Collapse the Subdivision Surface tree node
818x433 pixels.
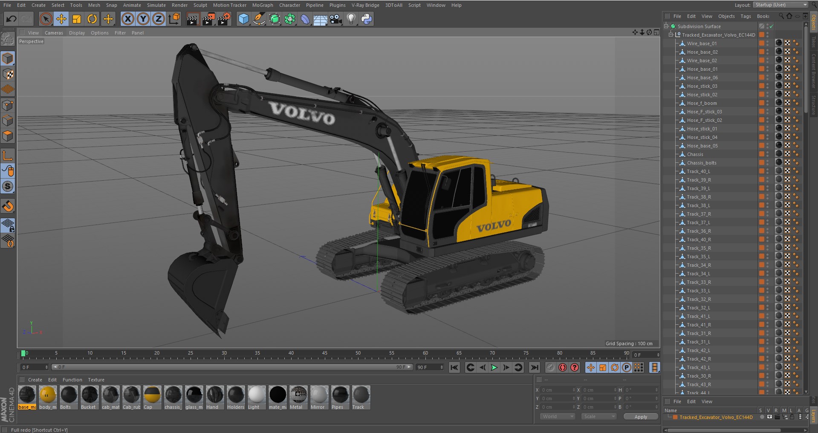pos(666,26)
